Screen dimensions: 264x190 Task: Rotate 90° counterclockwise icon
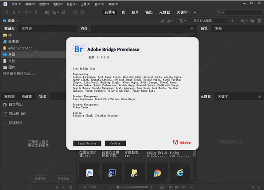pos(75,12)
